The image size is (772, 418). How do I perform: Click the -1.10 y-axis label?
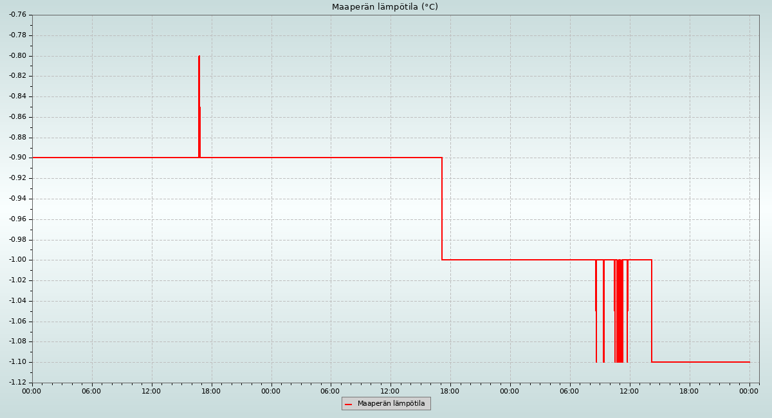click(17, 362)
